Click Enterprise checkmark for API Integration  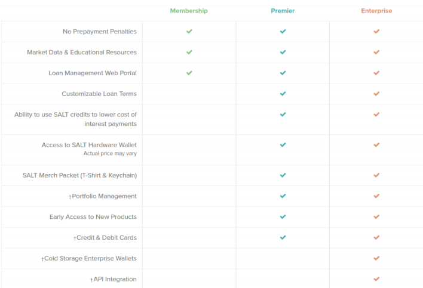tap(376, 278)
